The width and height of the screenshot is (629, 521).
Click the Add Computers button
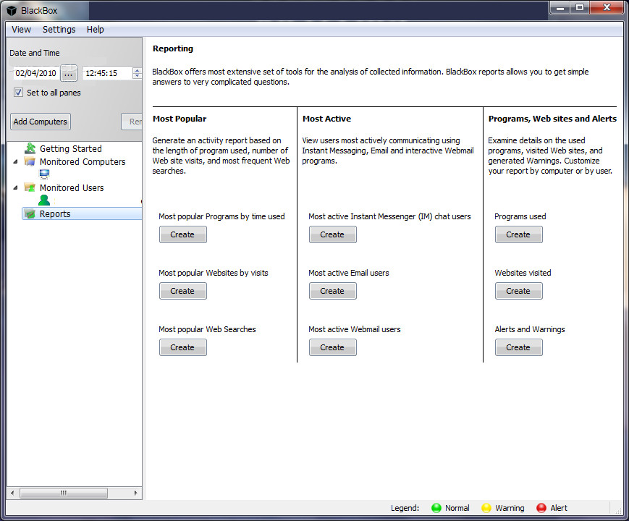pos(40,122)
